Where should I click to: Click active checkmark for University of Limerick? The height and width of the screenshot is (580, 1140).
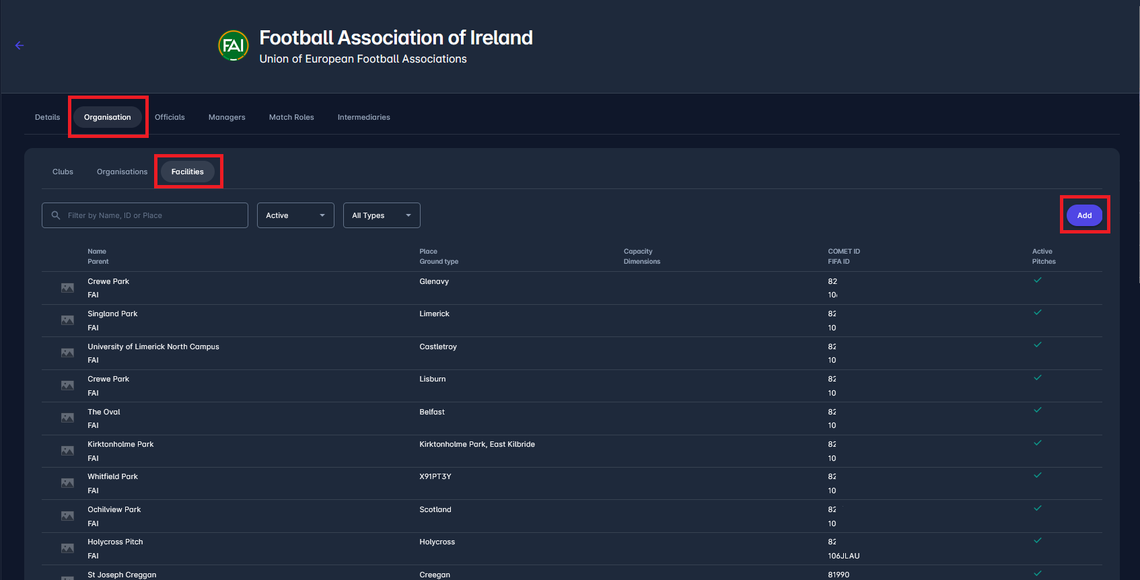point(1037,345)
